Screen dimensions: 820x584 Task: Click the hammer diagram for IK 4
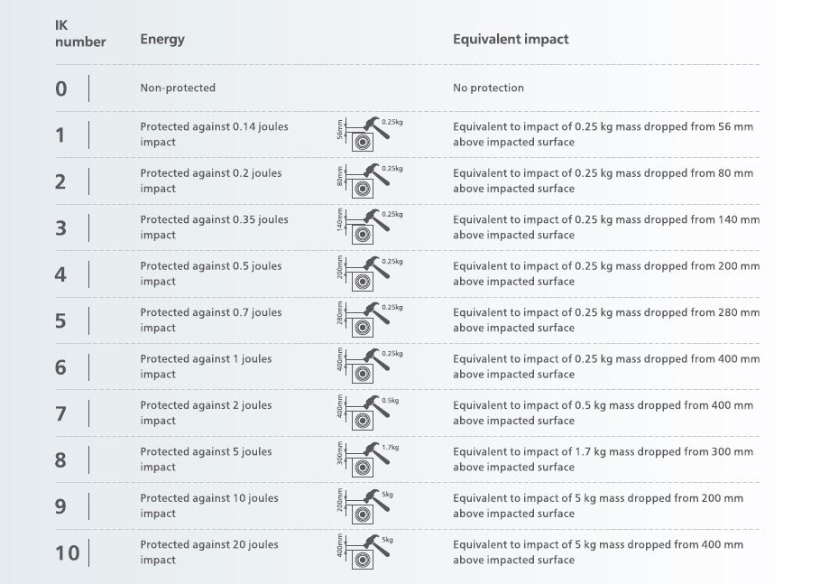coord(368,273)
